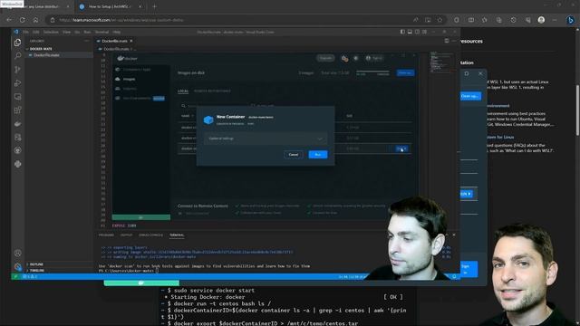Click Cancel in New Container dialog
This screenshot has height=326, width=580.
click(294, 155)
